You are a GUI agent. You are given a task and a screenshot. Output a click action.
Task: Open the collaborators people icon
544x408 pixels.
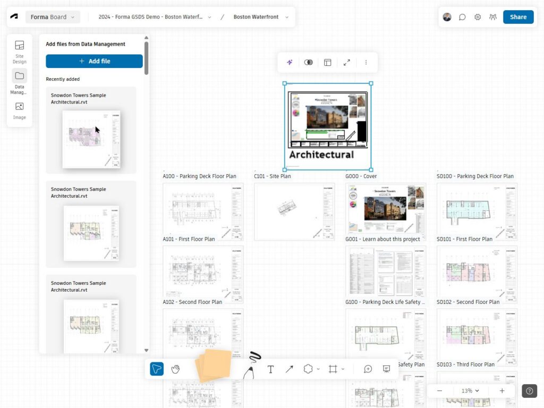[493, 17]
